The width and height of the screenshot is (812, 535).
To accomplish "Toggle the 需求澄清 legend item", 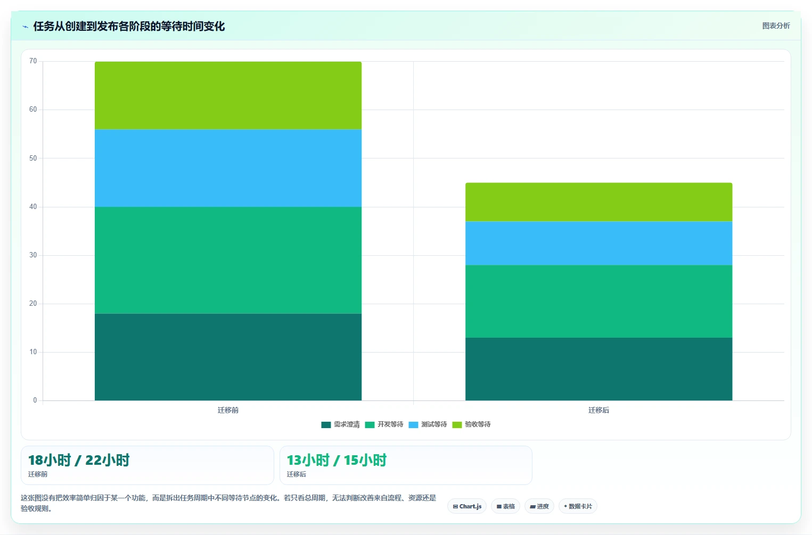I will [340, 424].
